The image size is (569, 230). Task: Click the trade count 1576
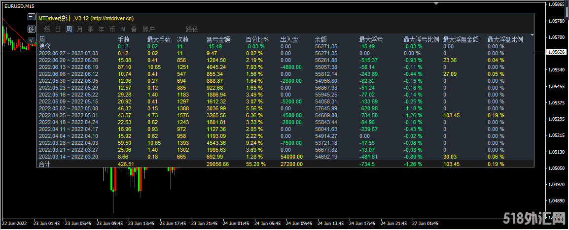tap(182, 115)
